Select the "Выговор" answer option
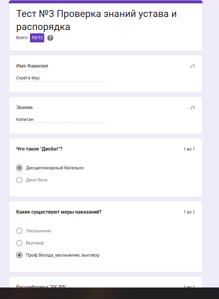This screenshot has width=219, height=299. [19, 243]
